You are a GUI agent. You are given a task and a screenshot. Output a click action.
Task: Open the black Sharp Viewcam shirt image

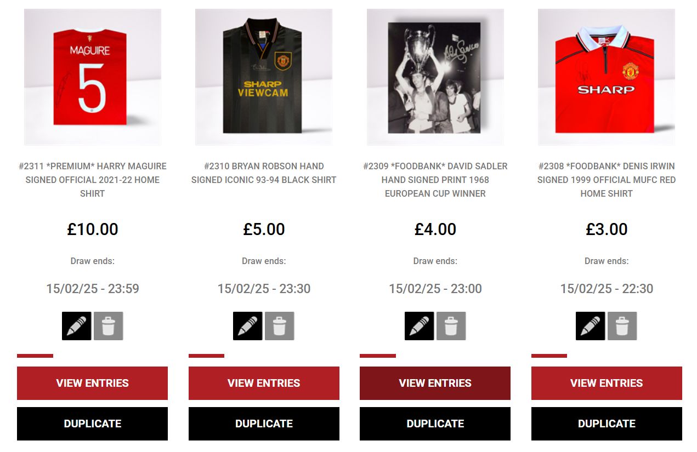pos(264,77)
